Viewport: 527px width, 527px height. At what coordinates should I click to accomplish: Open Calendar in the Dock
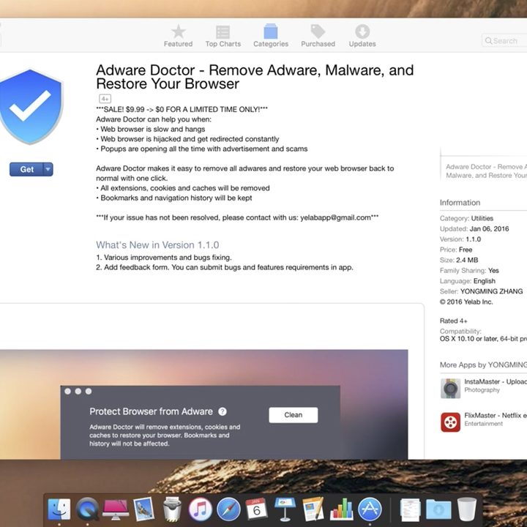pyautogui.click(x=256, y=509)
